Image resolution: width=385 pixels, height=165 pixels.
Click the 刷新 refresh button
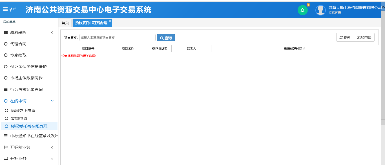point(345,37)
